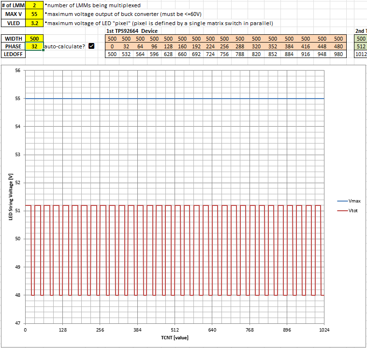This screenshot has width=367, height=348.
Task: Click the LED String Voltage axis title
Action: 10,198
